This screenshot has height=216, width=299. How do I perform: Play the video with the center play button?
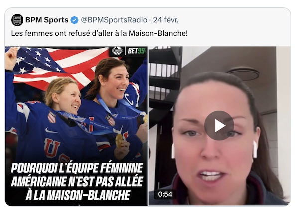tap(219, 126)
